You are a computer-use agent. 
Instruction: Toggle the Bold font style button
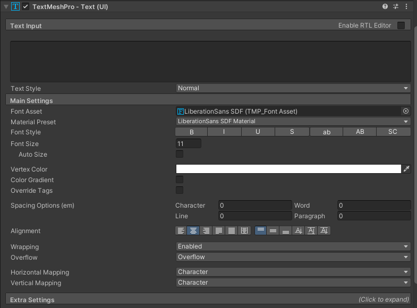coord(191,132)
